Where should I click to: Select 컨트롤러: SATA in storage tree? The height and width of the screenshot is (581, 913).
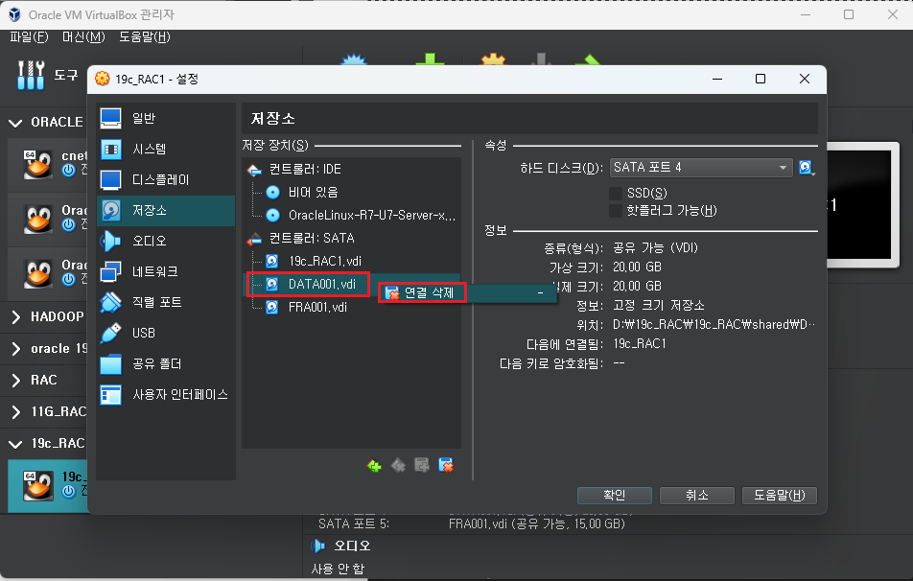pos(311,239)
